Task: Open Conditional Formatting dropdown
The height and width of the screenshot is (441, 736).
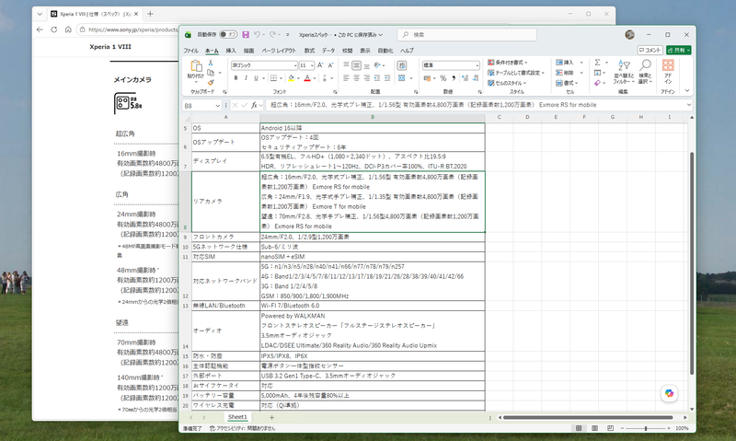Action: click(x=508, y=63)
